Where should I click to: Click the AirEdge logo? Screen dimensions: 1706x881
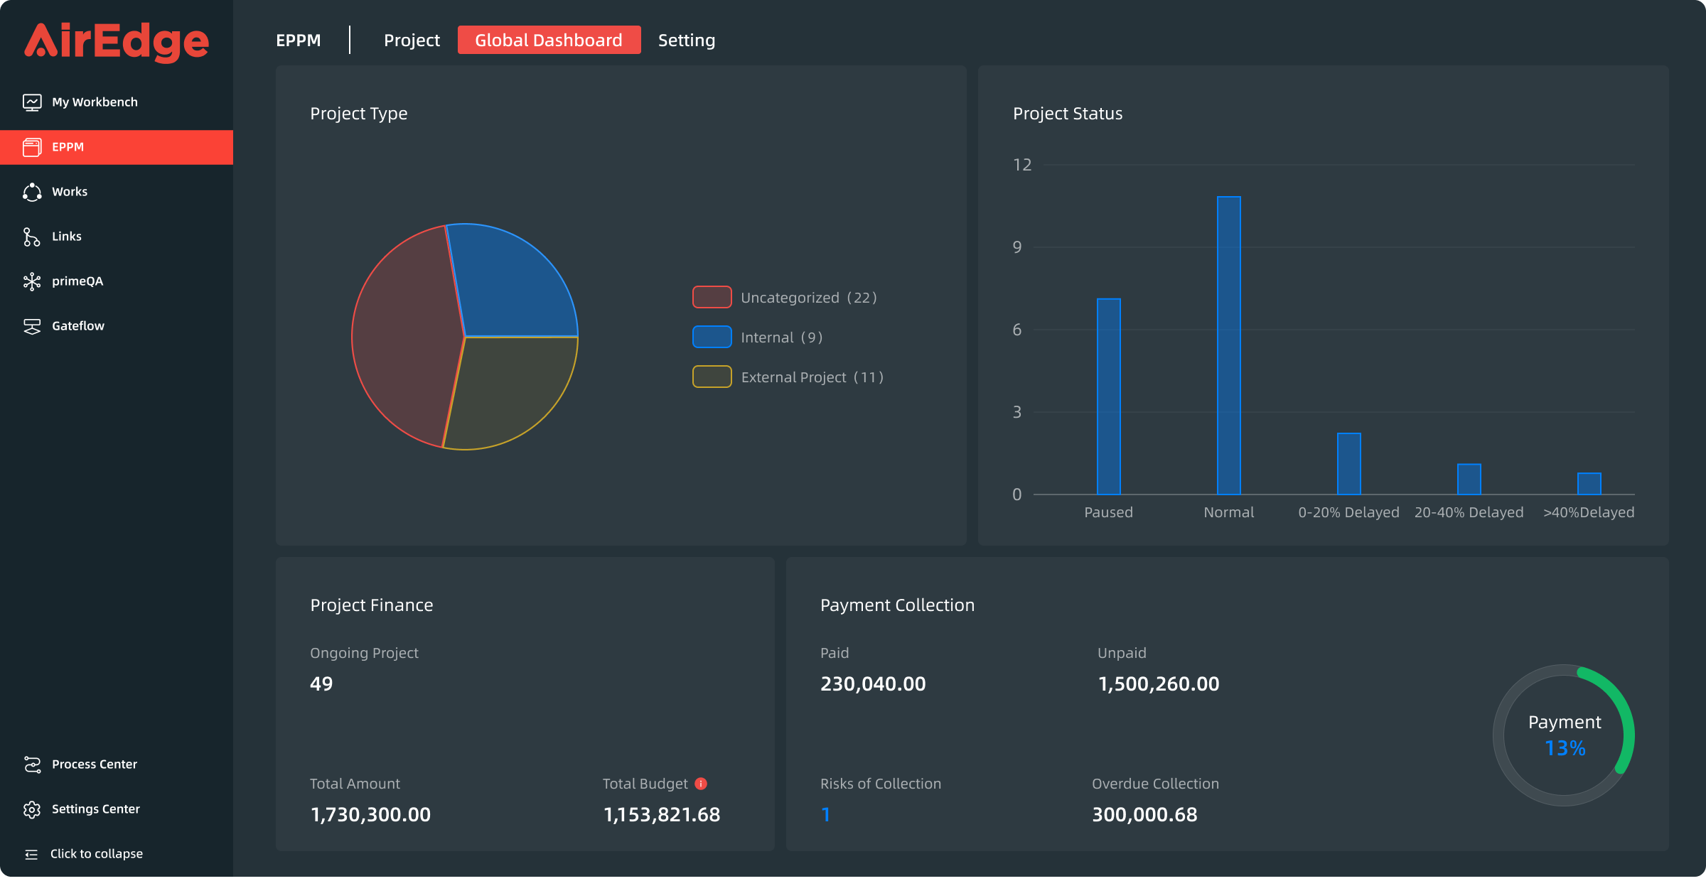pyautogui.click(x=117, y=42)
